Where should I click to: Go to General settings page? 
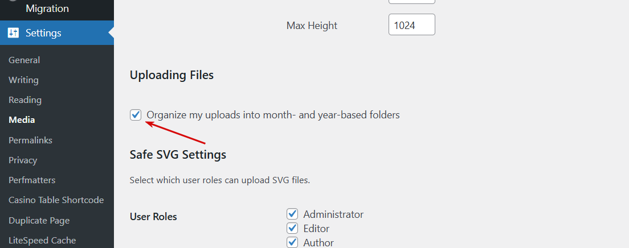[x=24, y=60]
